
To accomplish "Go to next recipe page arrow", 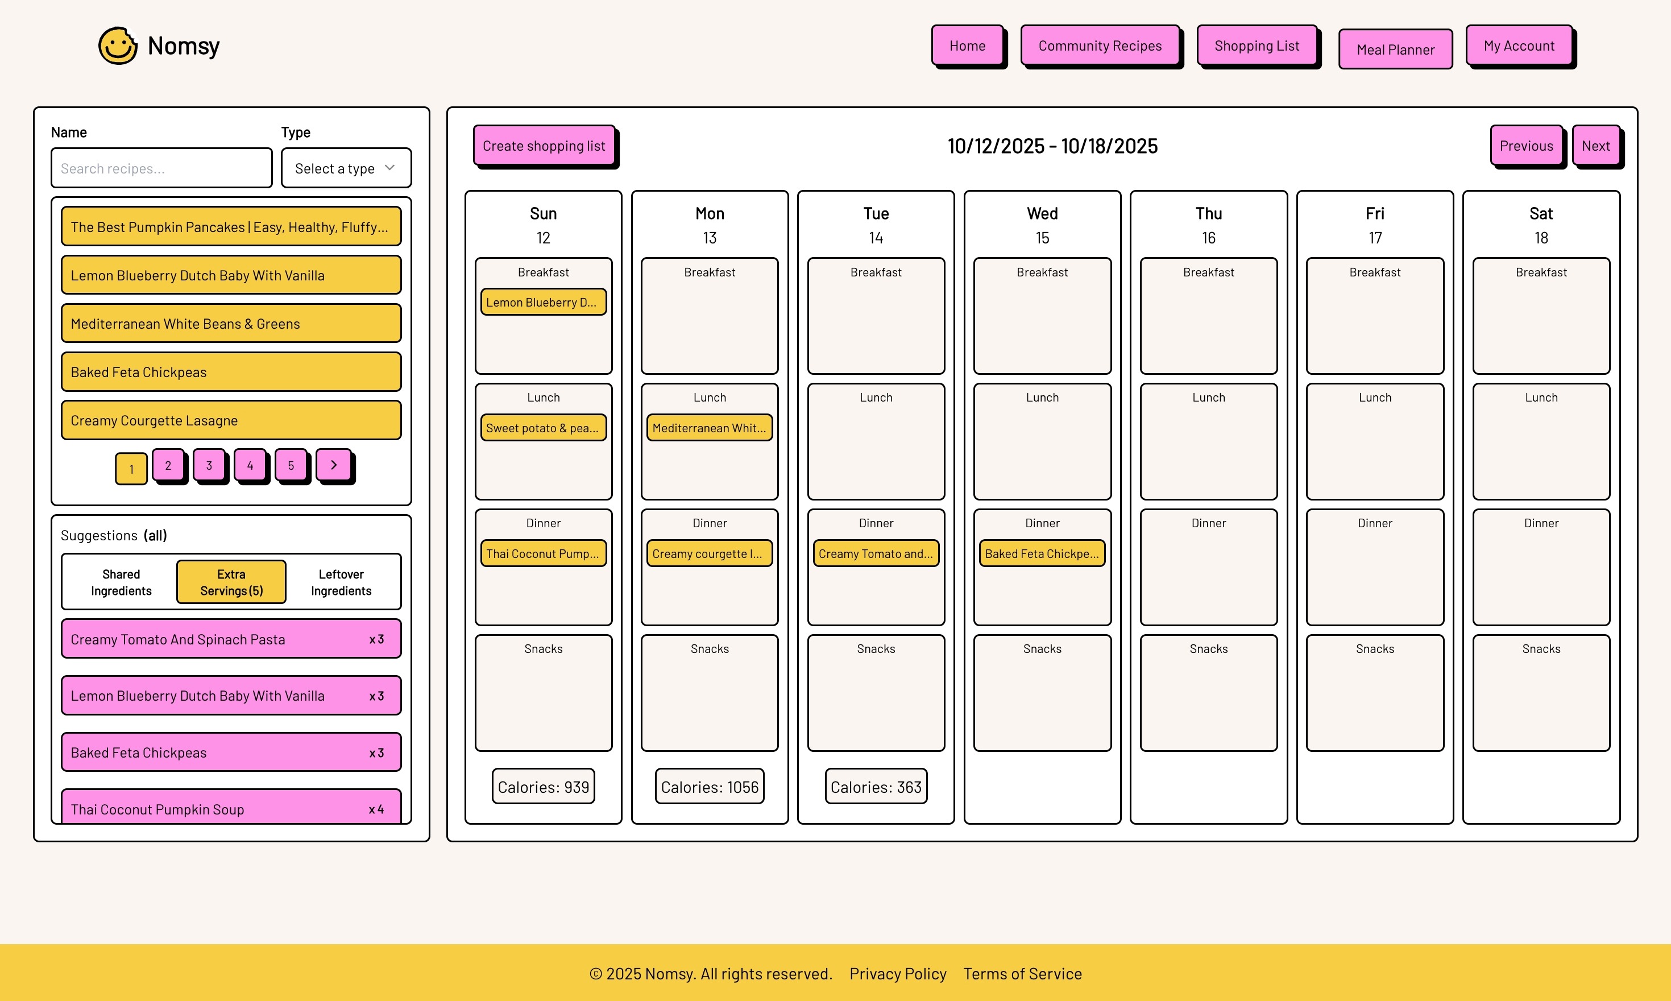I will coord(334,465).
